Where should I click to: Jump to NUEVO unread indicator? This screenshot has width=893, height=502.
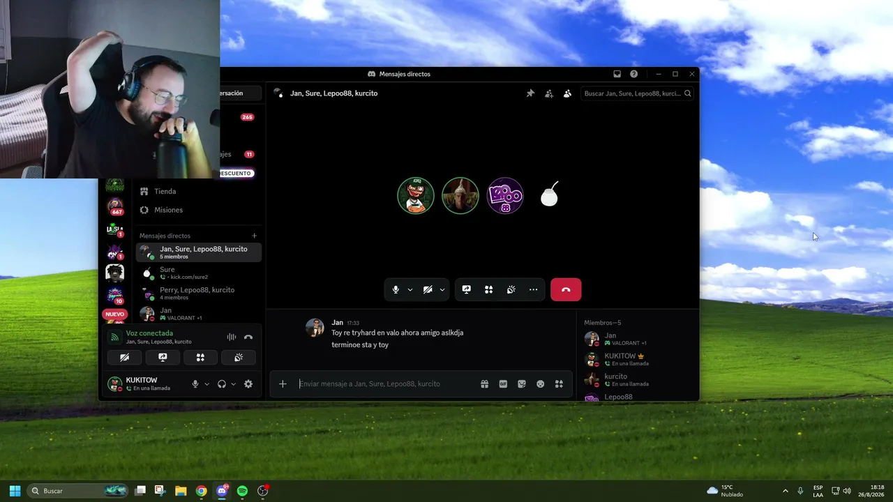(x=114, y=314)
